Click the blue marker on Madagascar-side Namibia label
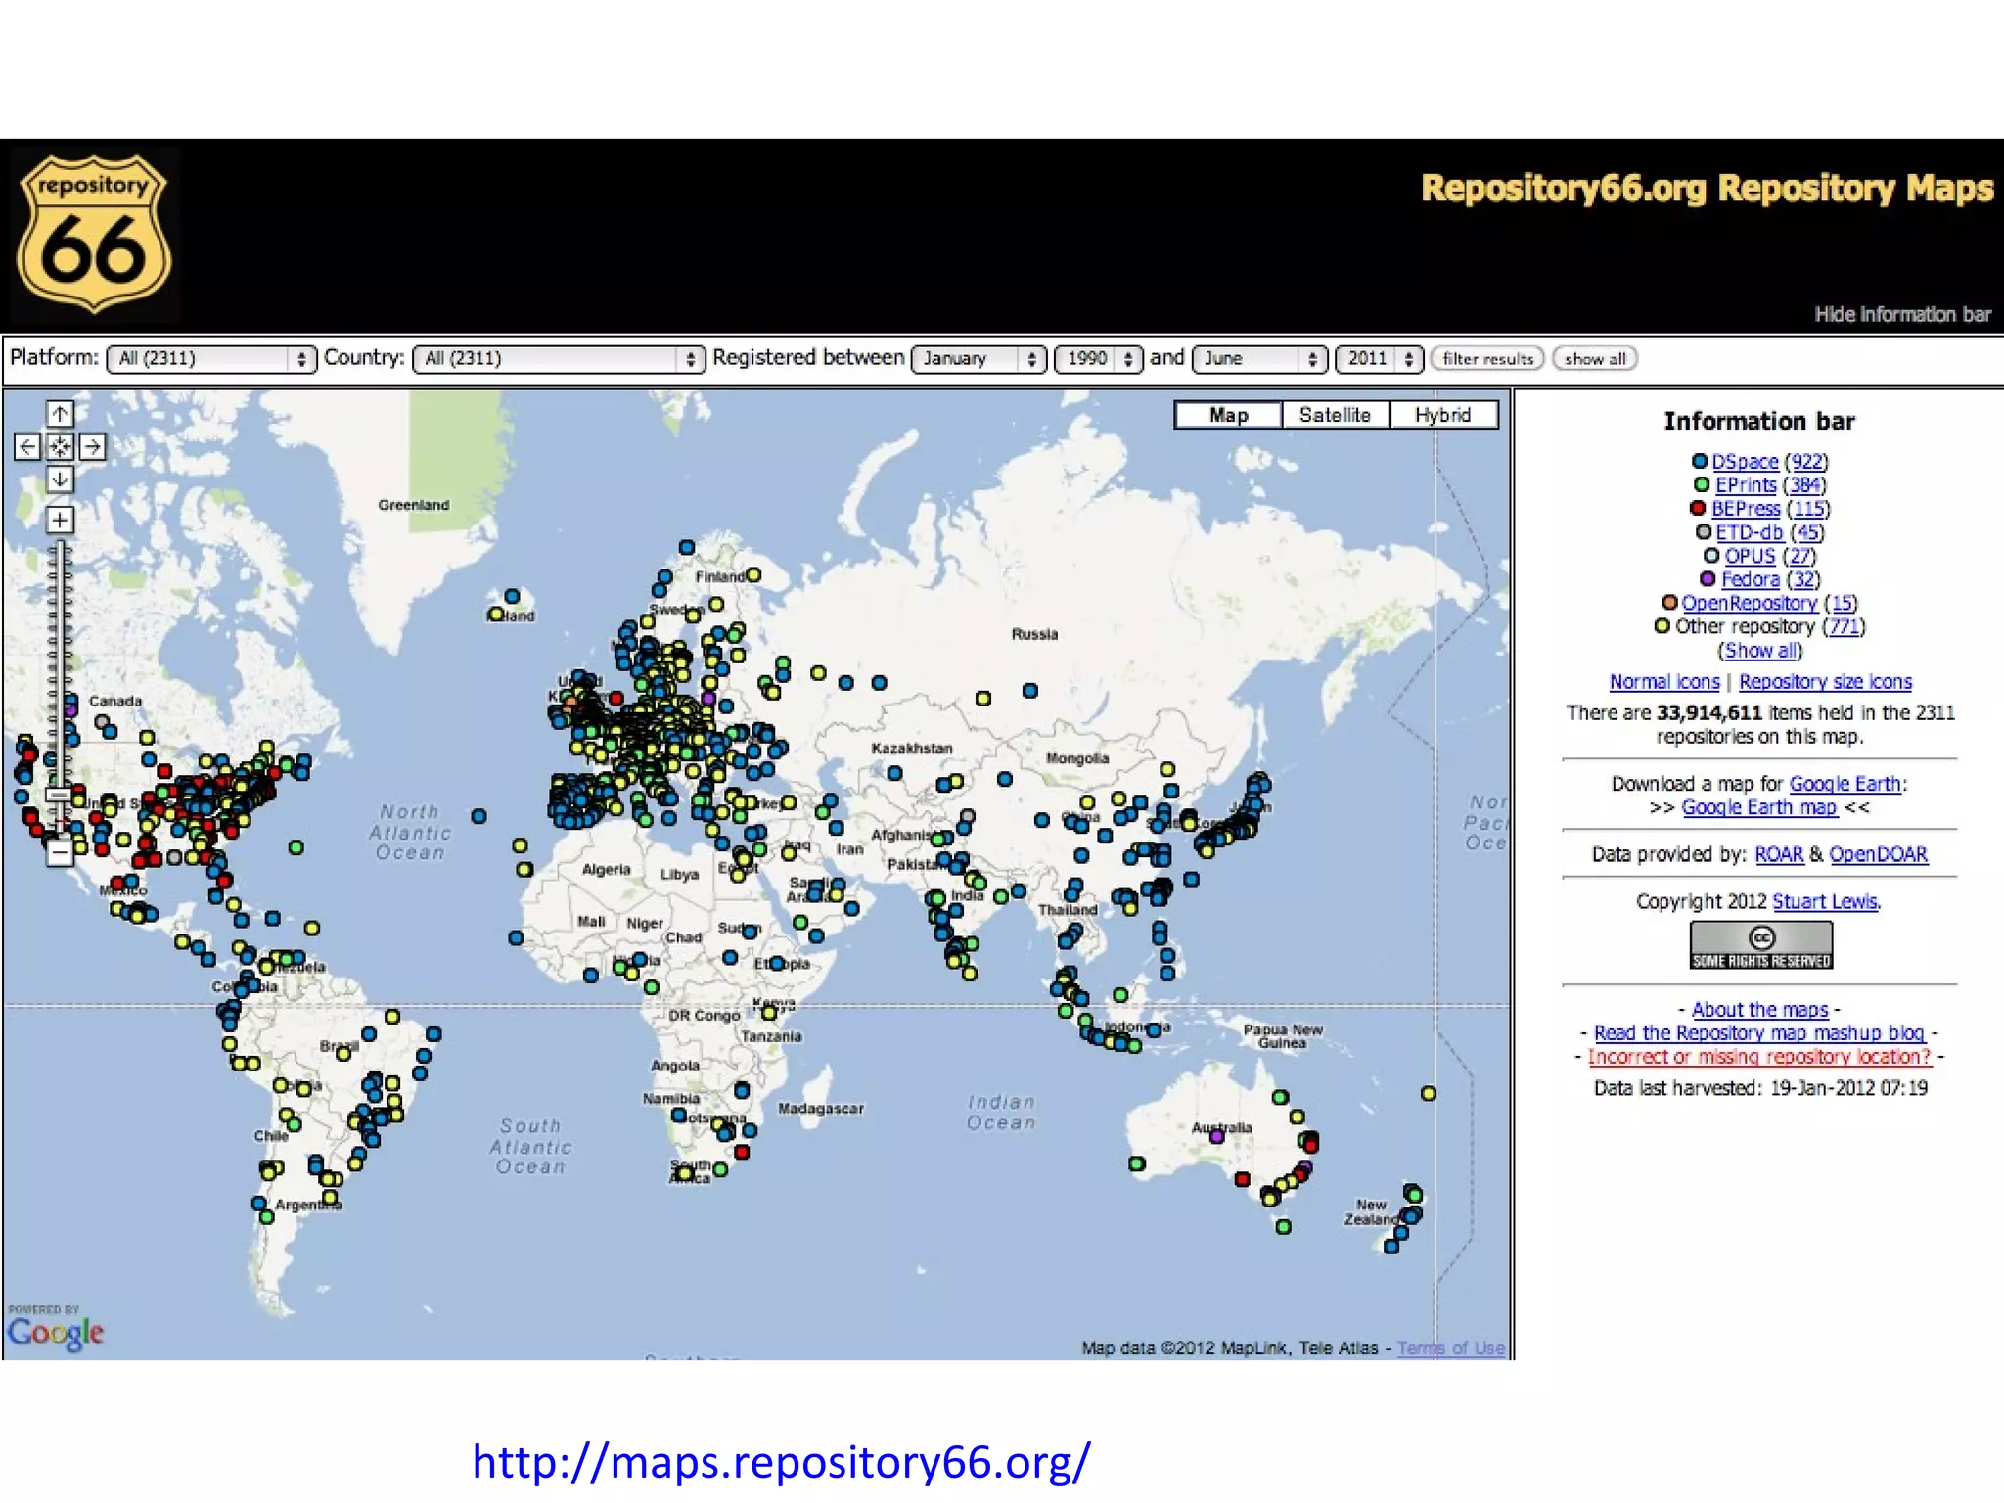 [x=678, y=1115]
